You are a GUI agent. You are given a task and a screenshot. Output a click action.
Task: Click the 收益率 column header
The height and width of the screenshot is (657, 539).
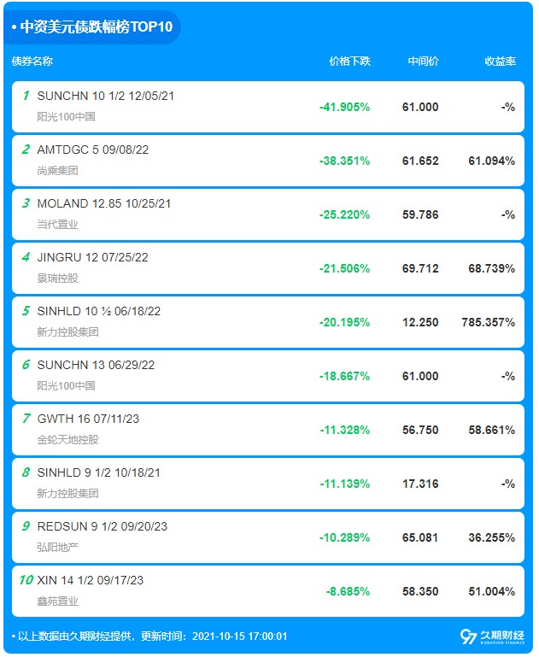(x=500, y=62)
